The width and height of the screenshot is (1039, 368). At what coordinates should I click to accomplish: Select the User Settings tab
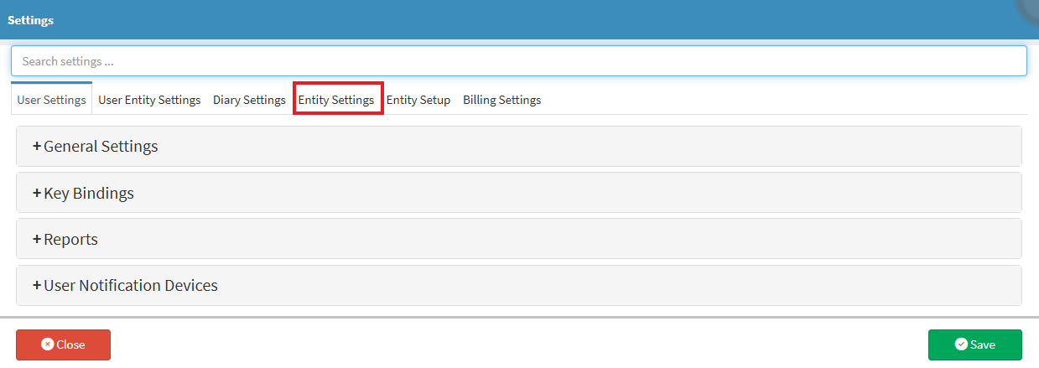52,100
